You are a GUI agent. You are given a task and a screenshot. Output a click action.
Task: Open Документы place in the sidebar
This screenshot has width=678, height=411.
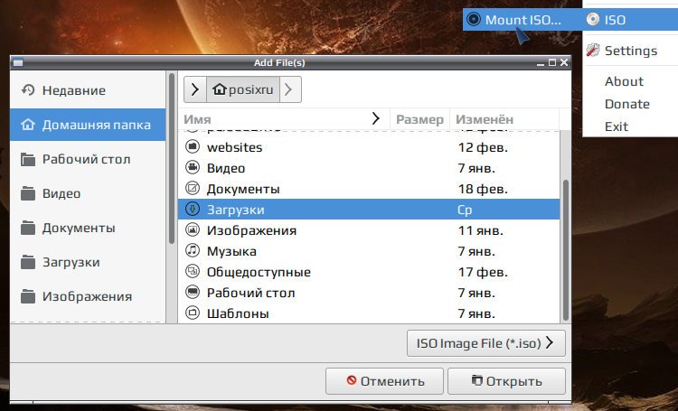pyautogui.click(x=88, y=228)
